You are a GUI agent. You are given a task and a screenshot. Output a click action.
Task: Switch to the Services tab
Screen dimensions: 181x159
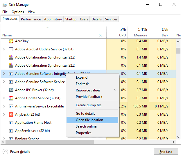point(111,19)
